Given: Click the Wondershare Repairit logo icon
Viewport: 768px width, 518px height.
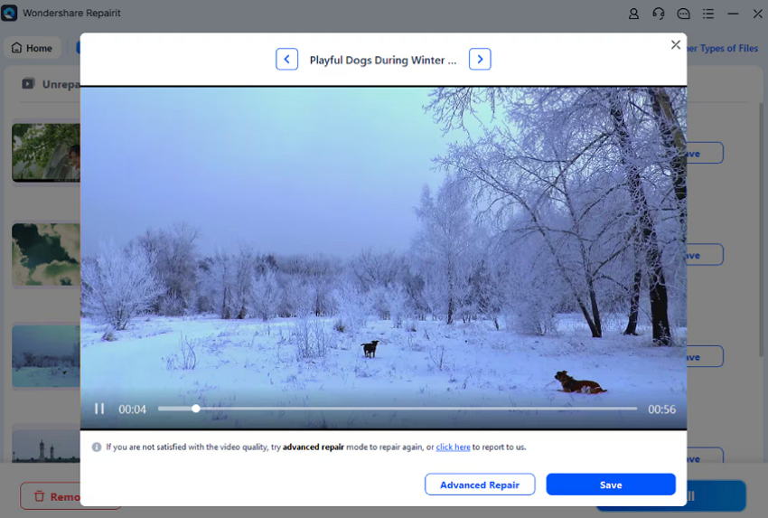Looking at the screenshot, I should tap(10, 14).
